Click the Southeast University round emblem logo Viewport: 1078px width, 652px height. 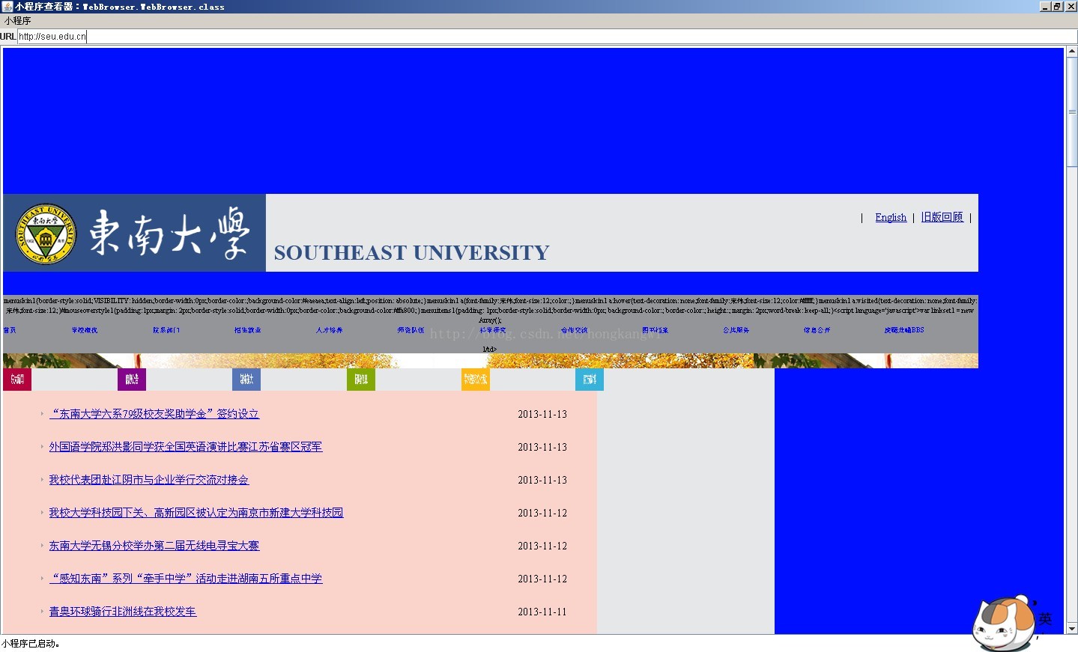pos(46,234)
